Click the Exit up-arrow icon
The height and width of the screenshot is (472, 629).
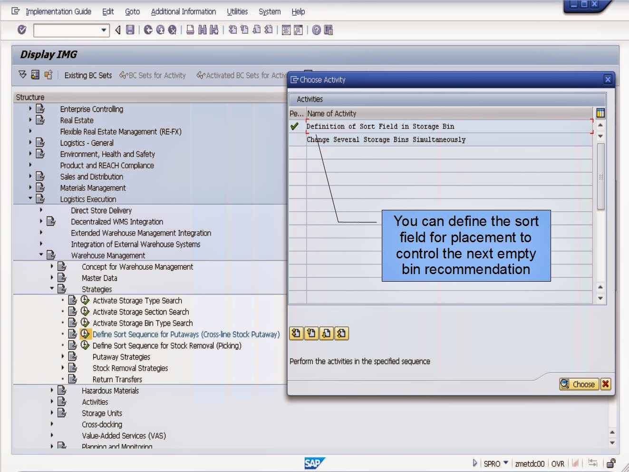(160, 30)
